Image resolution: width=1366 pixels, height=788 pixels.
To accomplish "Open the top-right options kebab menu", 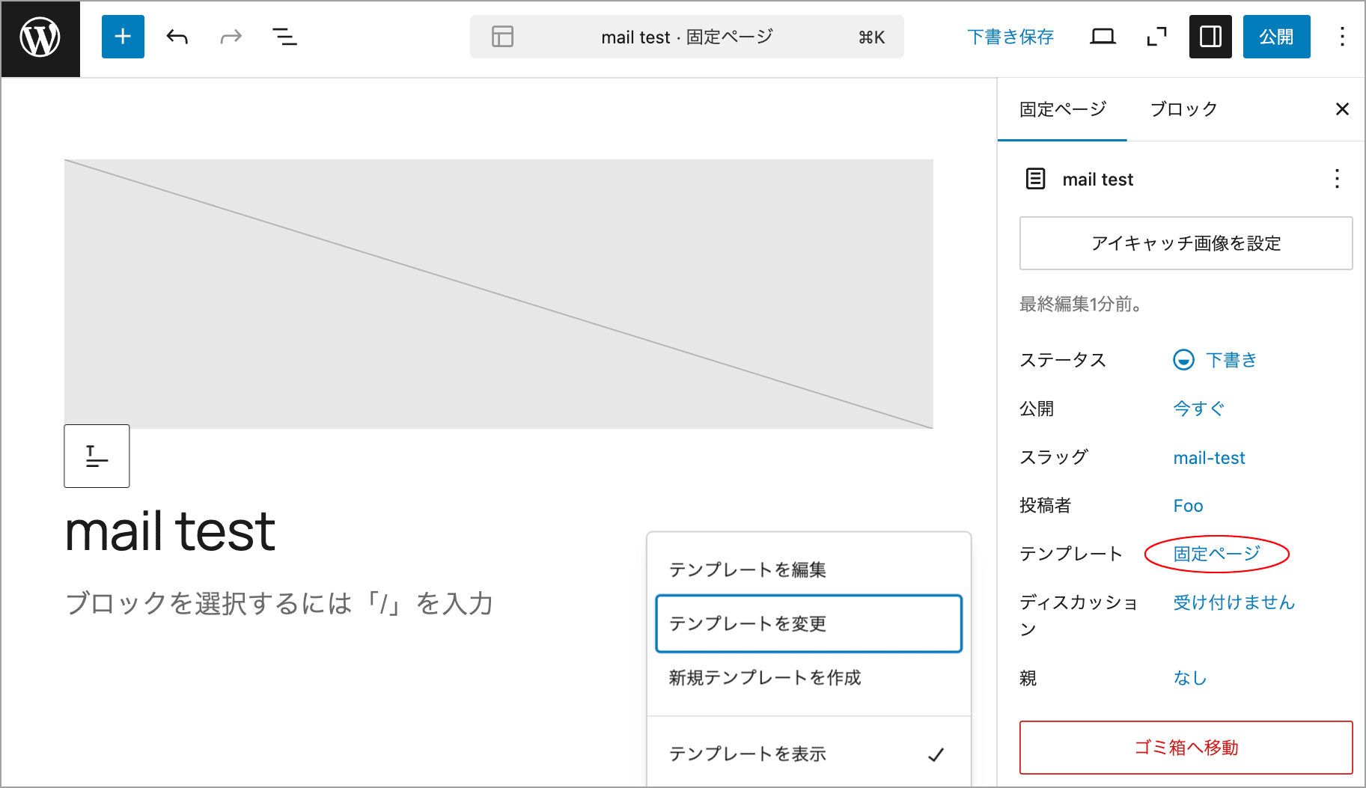I will [x=1342, y=37].
